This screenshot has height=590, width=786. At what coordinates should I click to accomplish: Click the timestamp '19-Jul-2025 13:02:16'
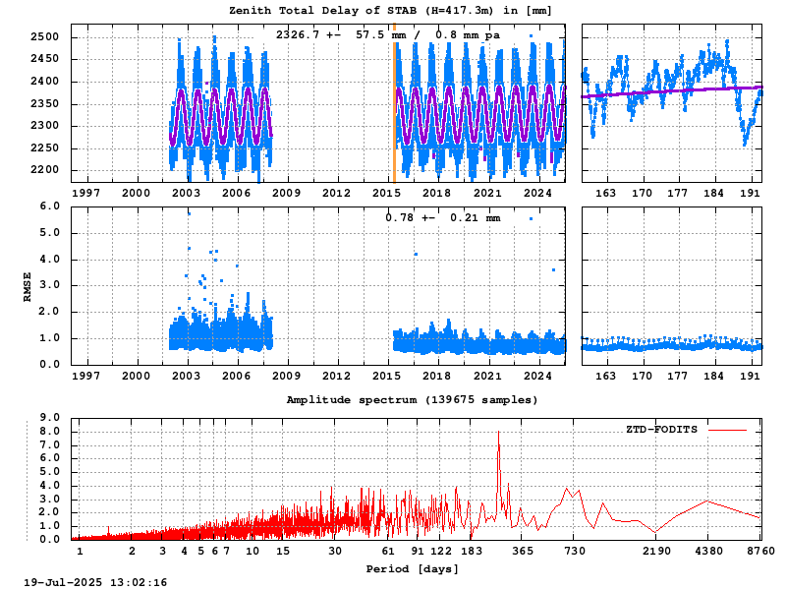pos(95,582)
